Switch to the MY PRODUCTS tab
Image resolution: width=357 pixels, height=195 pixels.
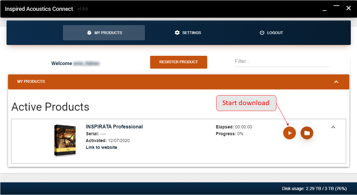[104, 33]
